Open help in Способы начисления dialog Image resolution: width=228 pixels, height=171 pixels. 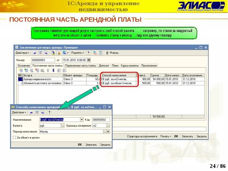click(49, 112)
